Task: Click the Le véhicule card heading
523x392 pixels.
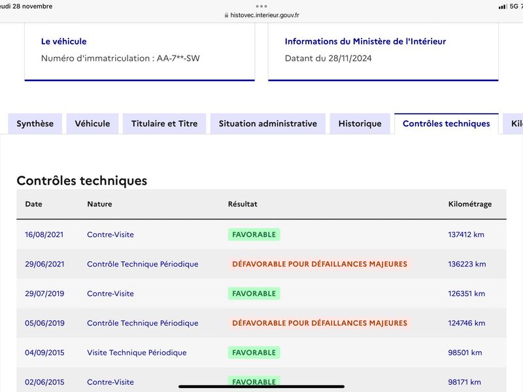Action: pyautogui.click(x=63, y=41)
